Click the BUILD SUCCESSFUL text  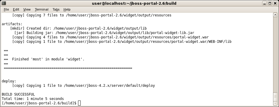point(18,94)
